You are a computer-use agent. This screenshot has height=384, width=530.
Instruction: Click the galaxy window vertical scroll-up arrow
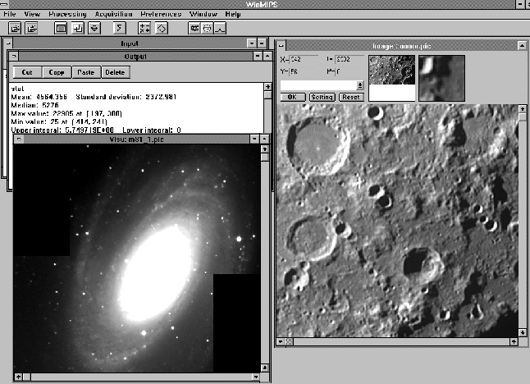265,149
